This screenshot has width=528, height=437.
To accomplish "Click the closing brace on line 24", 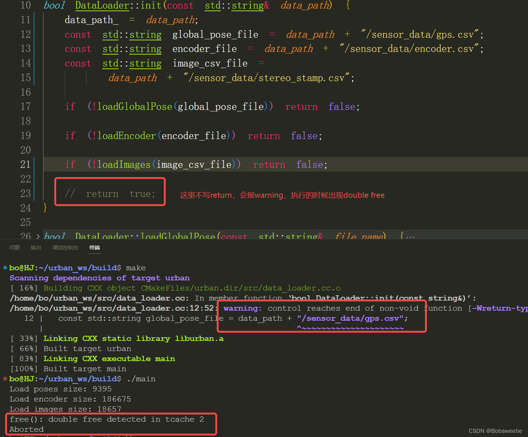I will pyautogui.click(x=45, y=207).
